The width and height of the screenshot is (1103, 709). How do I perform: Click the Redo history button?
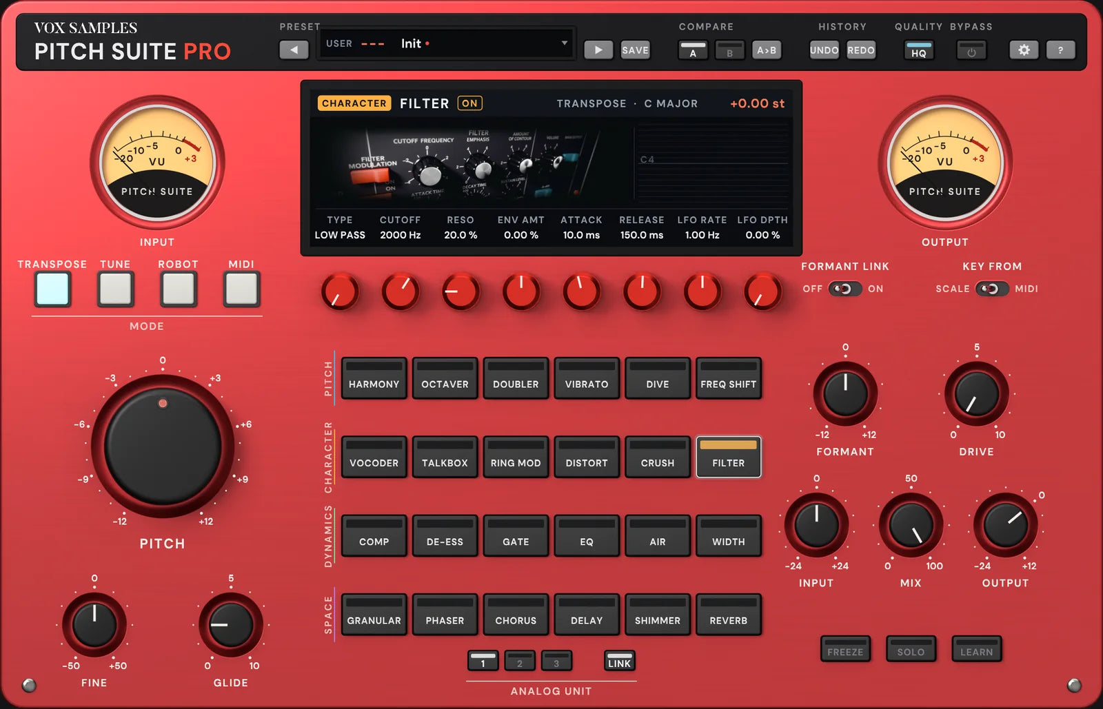click(861, 50)
